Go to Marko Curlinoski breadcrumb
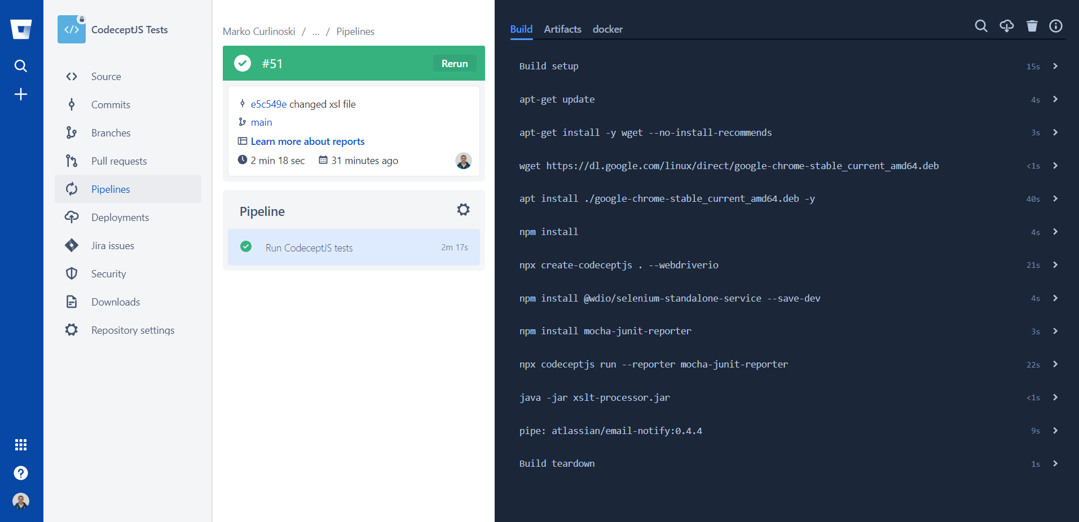The image size is (1079, 522). pyautogui.click(x=259, y=32)
